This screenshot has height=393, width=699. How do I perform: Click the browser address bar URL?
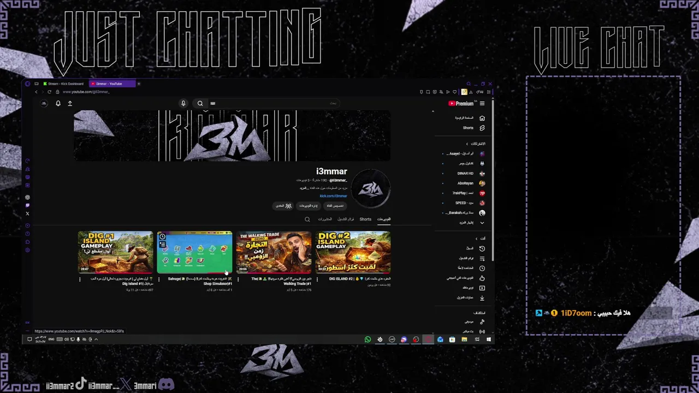coord(86,92)
